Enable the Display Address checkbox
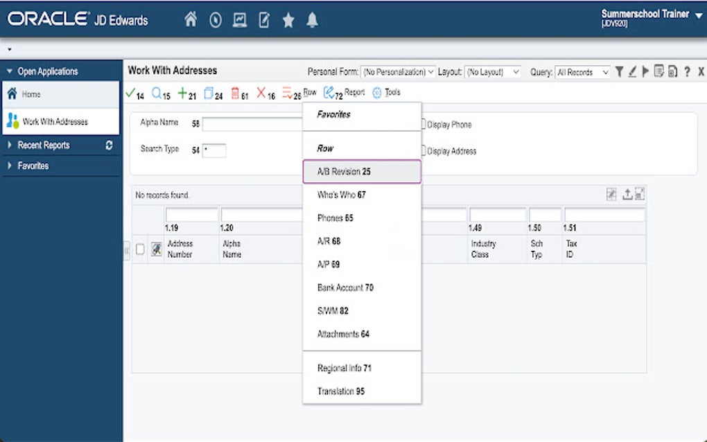The width and height of the screenshot is (707, 442). pyautogui.click(x=422, y=151)
